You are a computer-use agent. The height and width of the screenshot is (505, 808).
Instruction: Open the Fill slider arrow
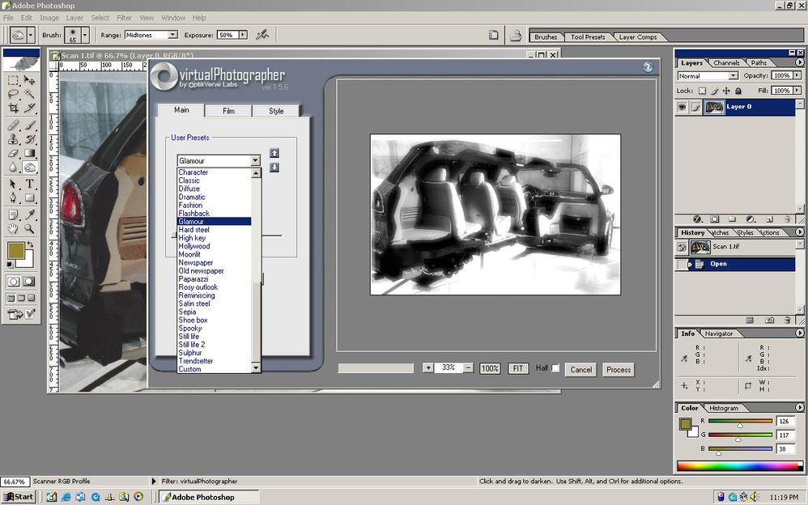797,90
